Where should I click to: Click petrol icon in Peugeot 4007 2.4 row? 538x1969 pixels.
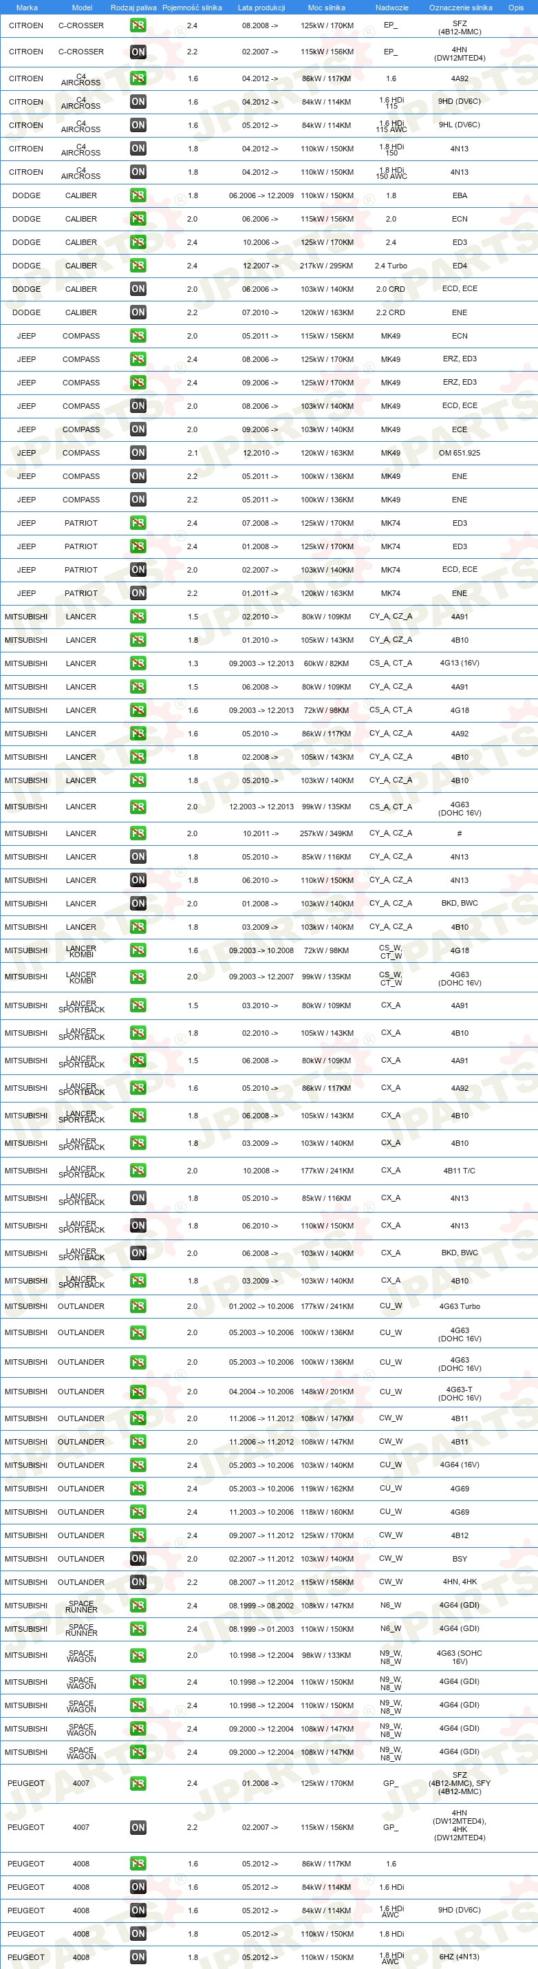(x=138, y=1783)
